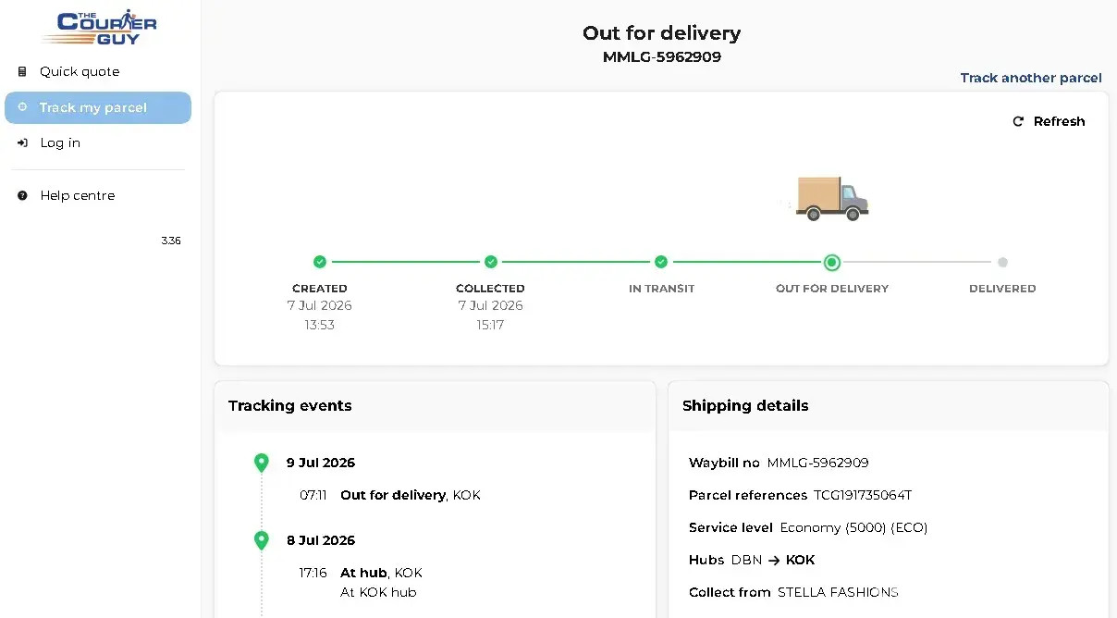The image size is (1117, 618).
Task: Click the Created step checkmark
Action: click(320, 262)
